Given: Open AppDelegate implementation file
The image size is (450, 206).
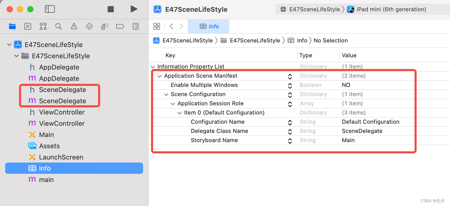Looking at the screenshot, I should pyautogui.click(x=54, y=78).
